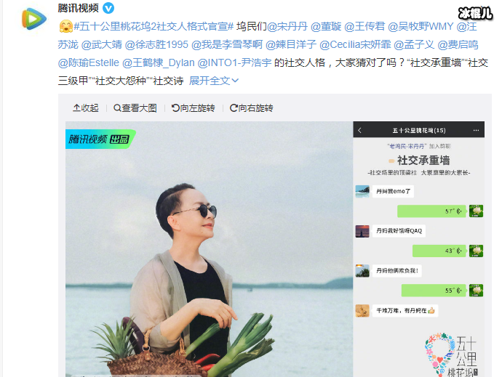The width and height of the screenshot is (502, 377).
Task: Open the @董璇 mention
Action: 326,26
